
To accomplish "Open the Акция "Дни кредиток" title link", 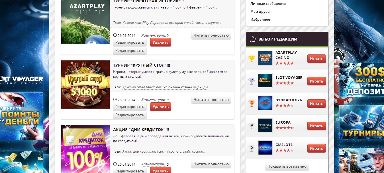I will (141, 130).
